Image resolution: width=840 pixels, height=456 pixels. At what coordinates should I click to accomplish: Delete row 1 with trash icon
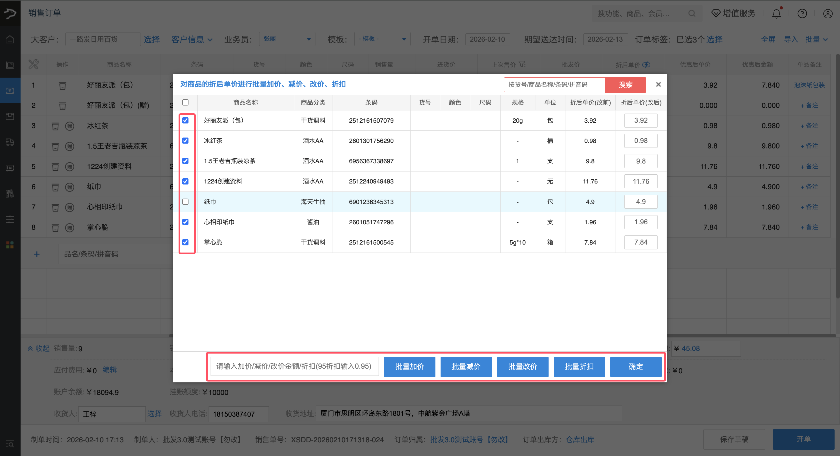[x=62, y=86]
